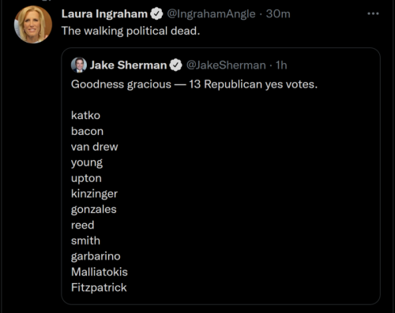Click the Laura Ingraham display name
395x313 pixels.
pos(104,14)
